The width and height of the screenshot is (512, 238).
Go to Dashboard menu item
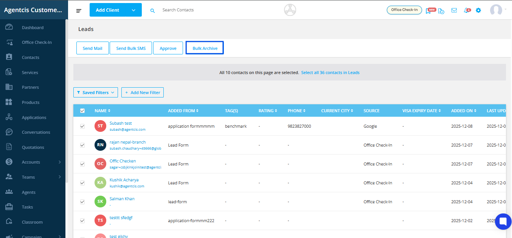click(33, 28)
